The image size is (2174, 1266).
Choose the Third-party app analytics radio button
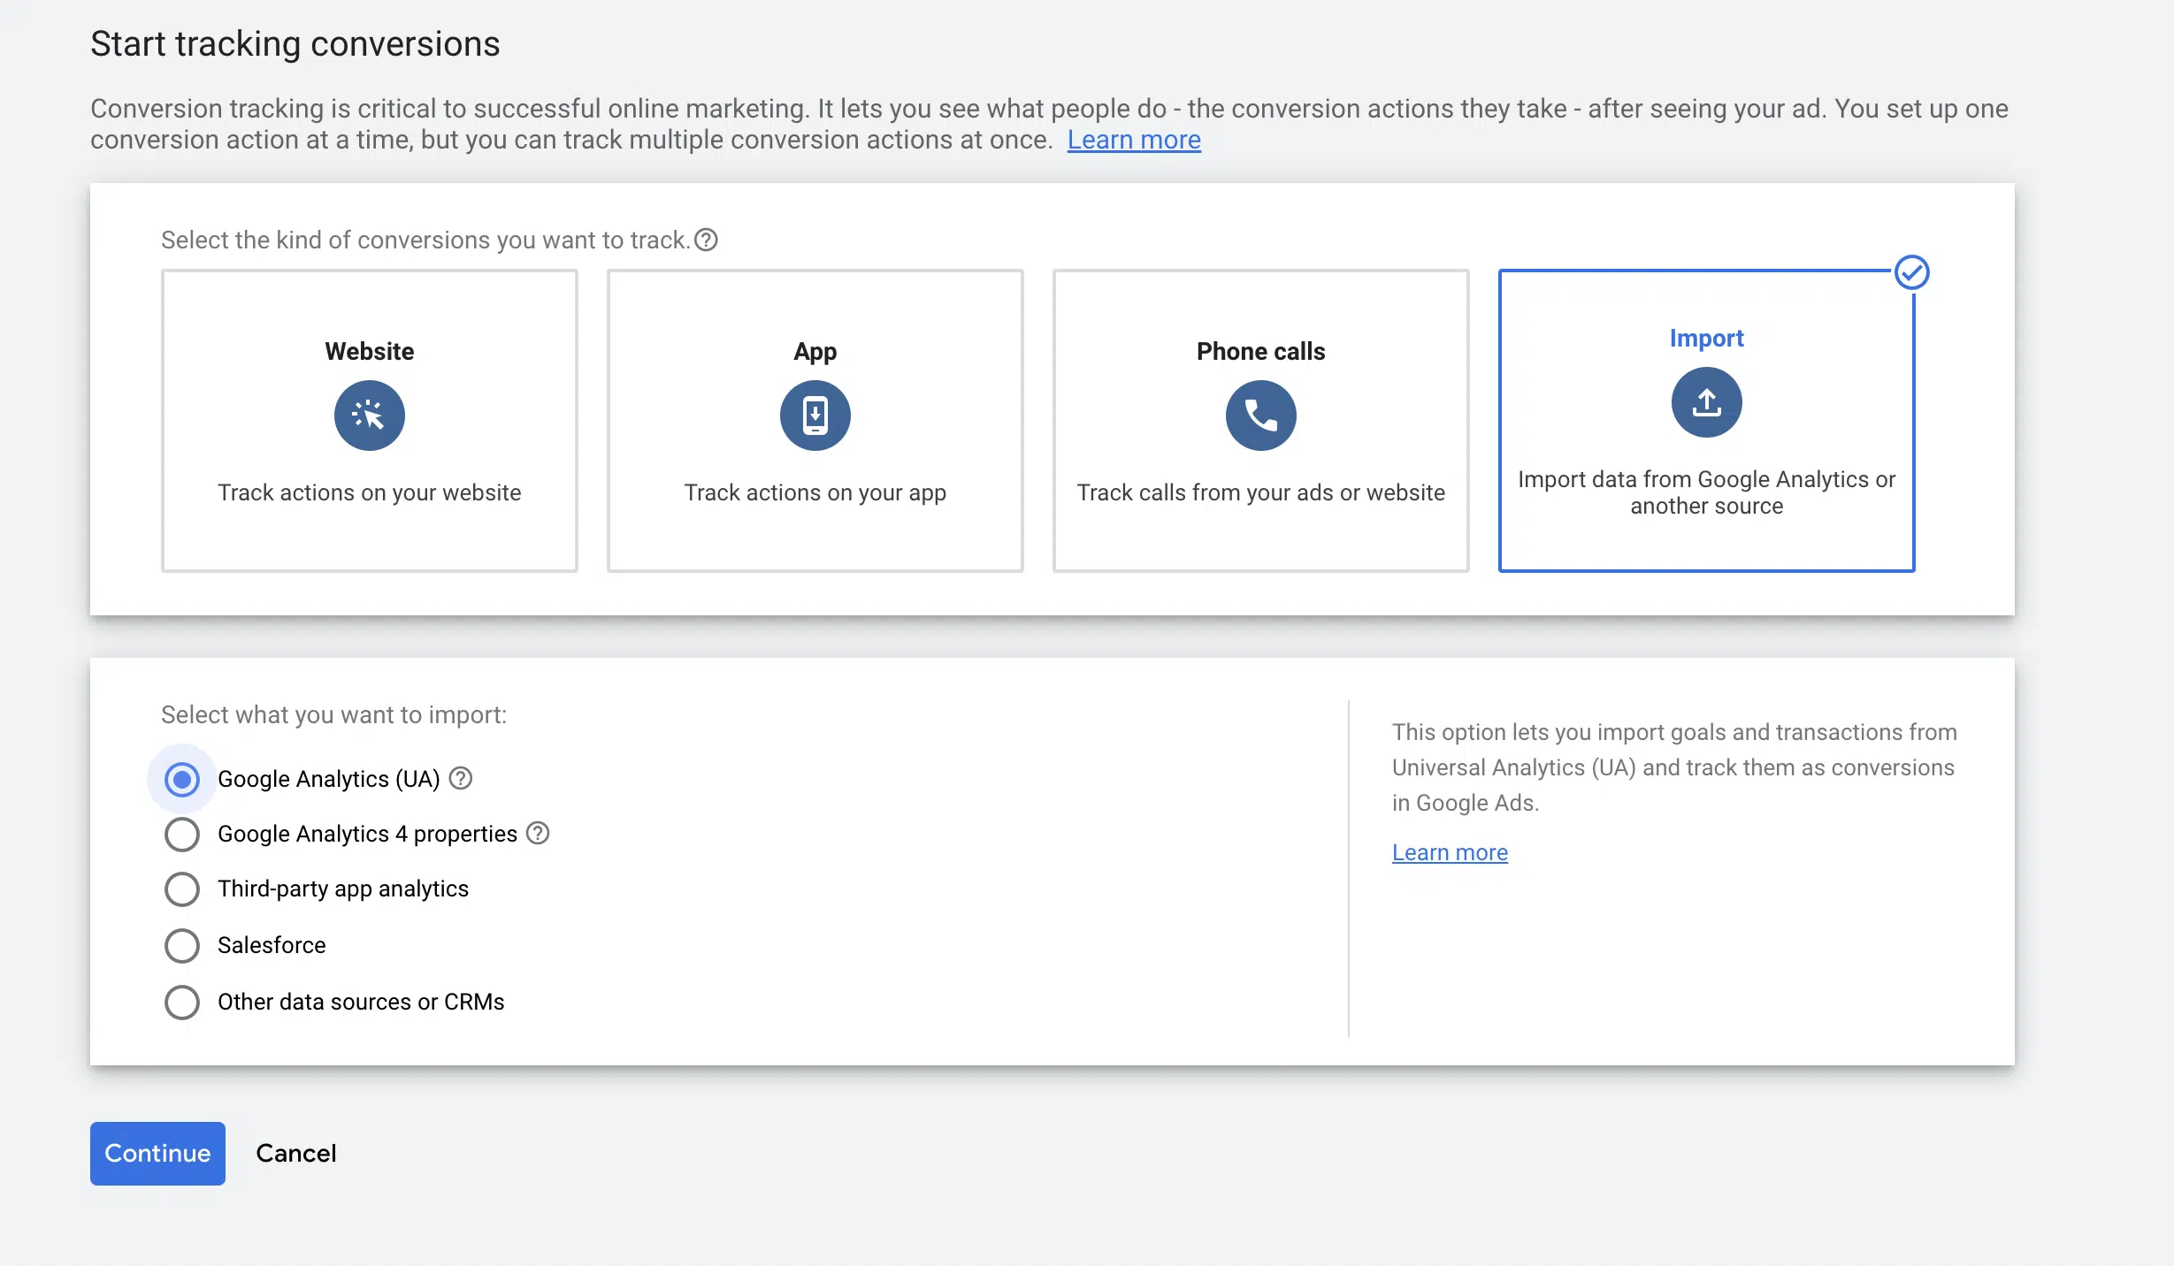pyautogui.click(x=182, y=888)
